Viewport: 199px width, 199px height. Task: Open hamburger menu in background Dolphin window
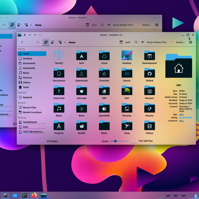click(157, 25)
